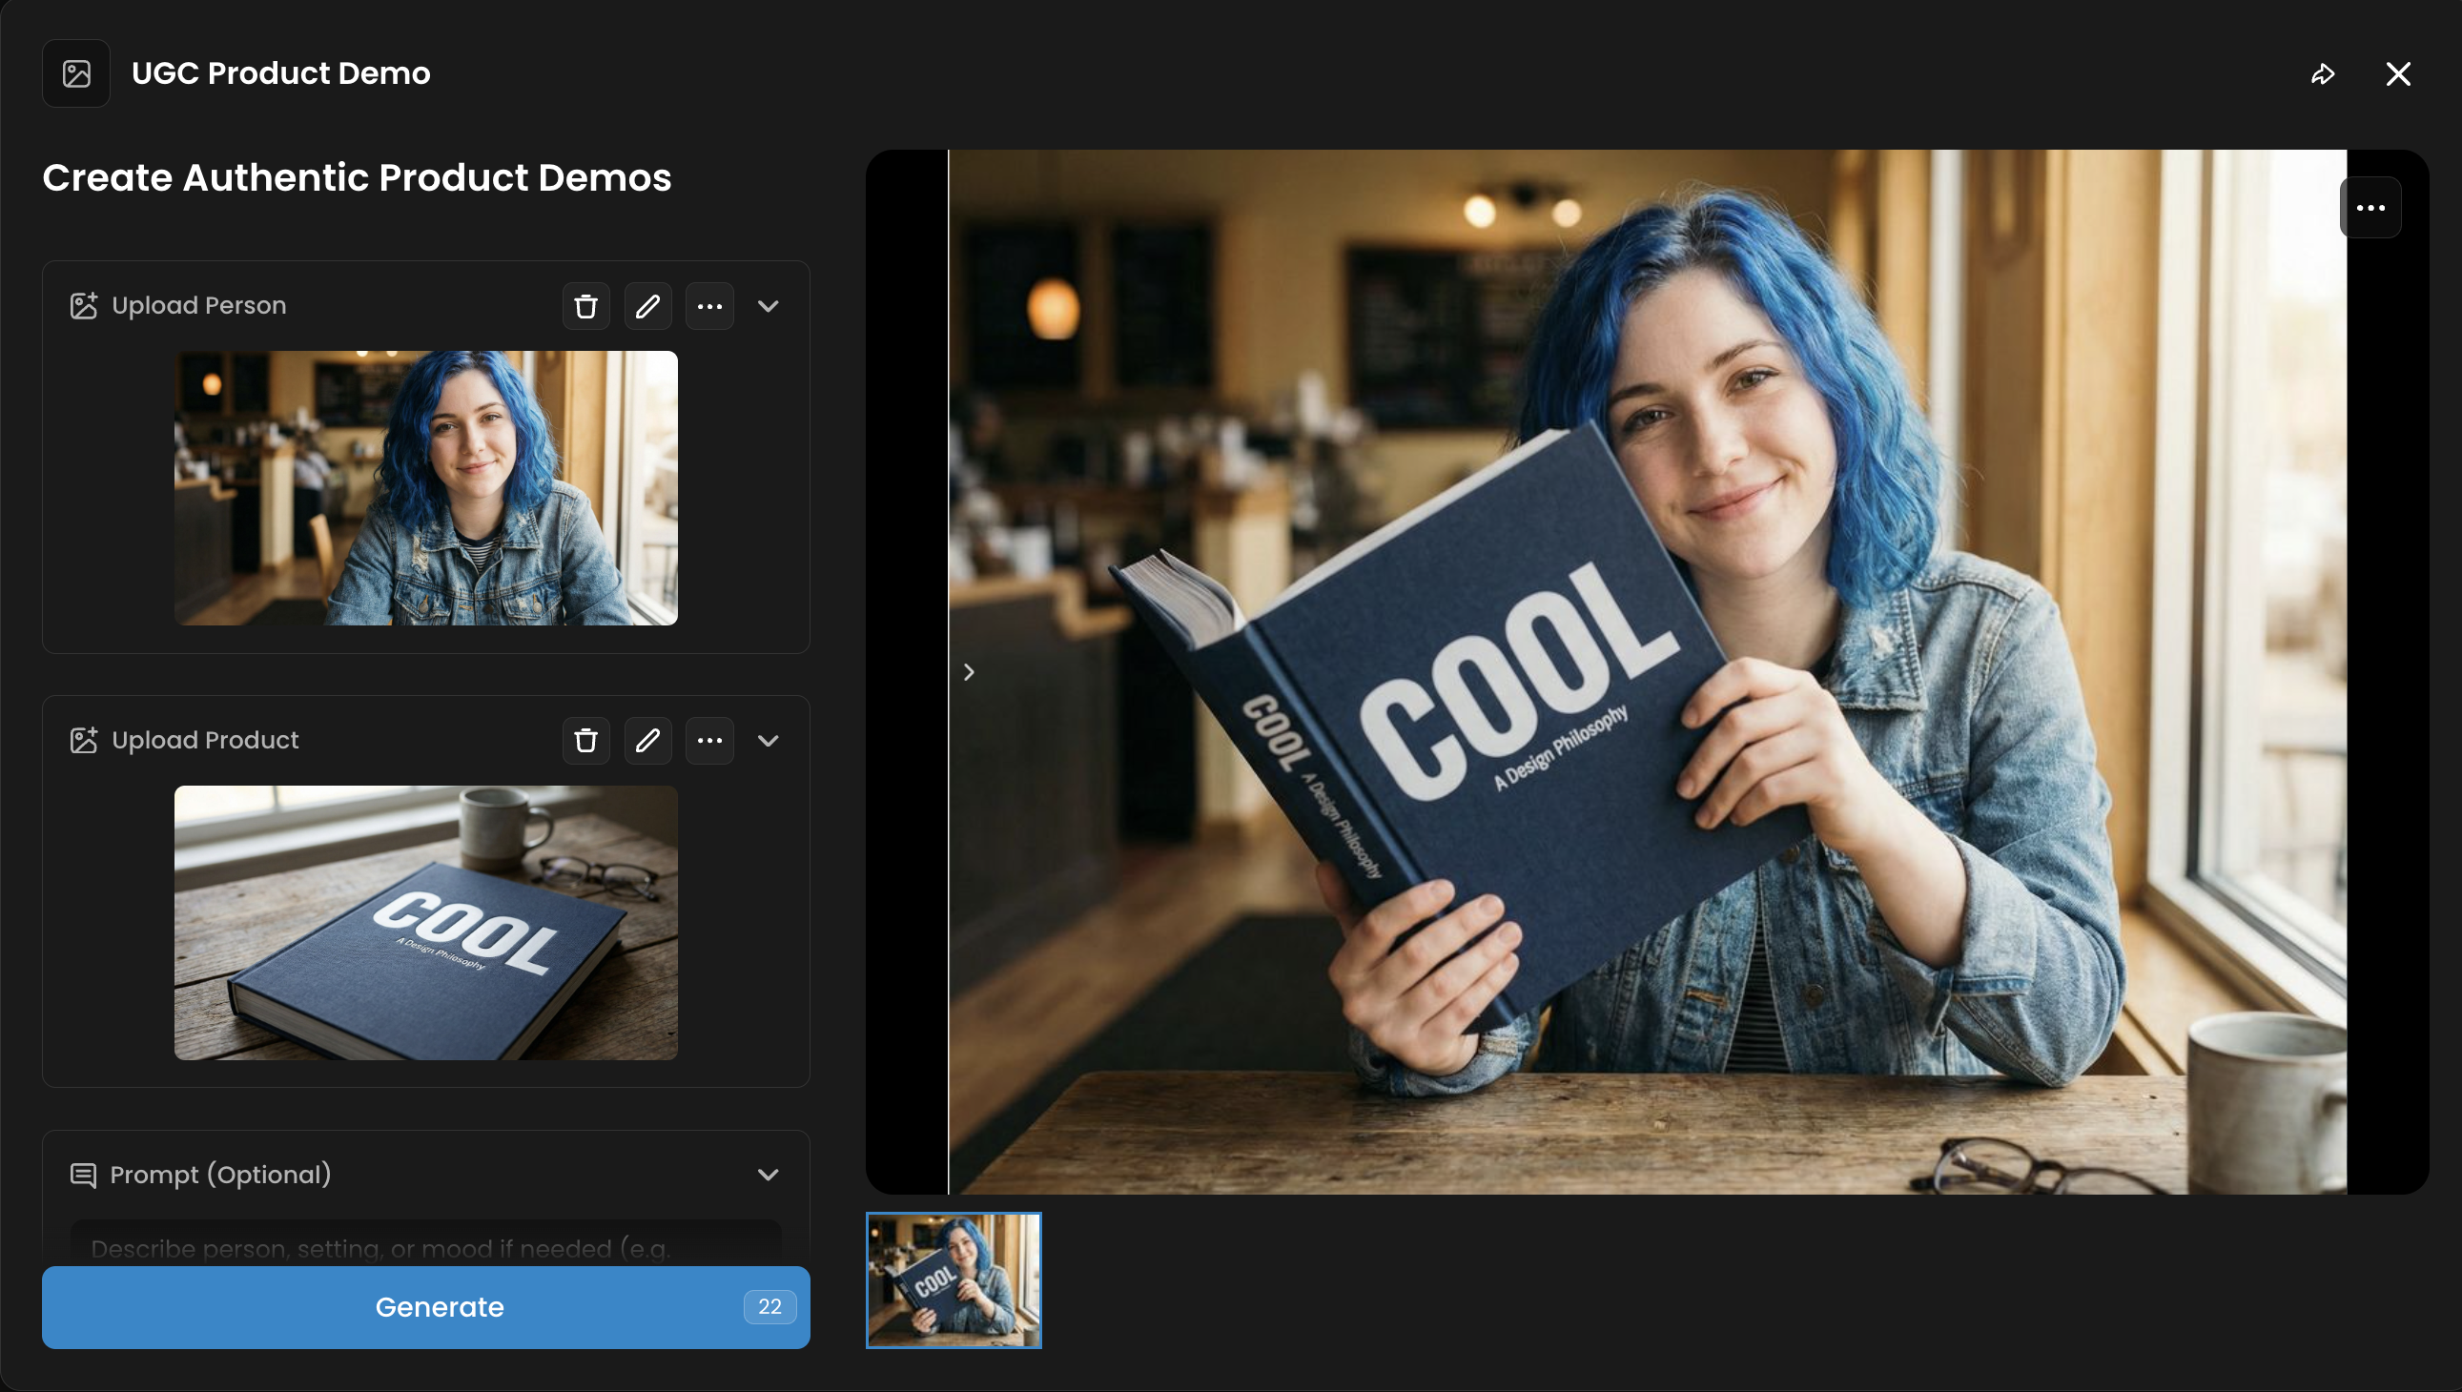Click the arrow on preview's left edge

pyautogui.click(x=969, y=672)
